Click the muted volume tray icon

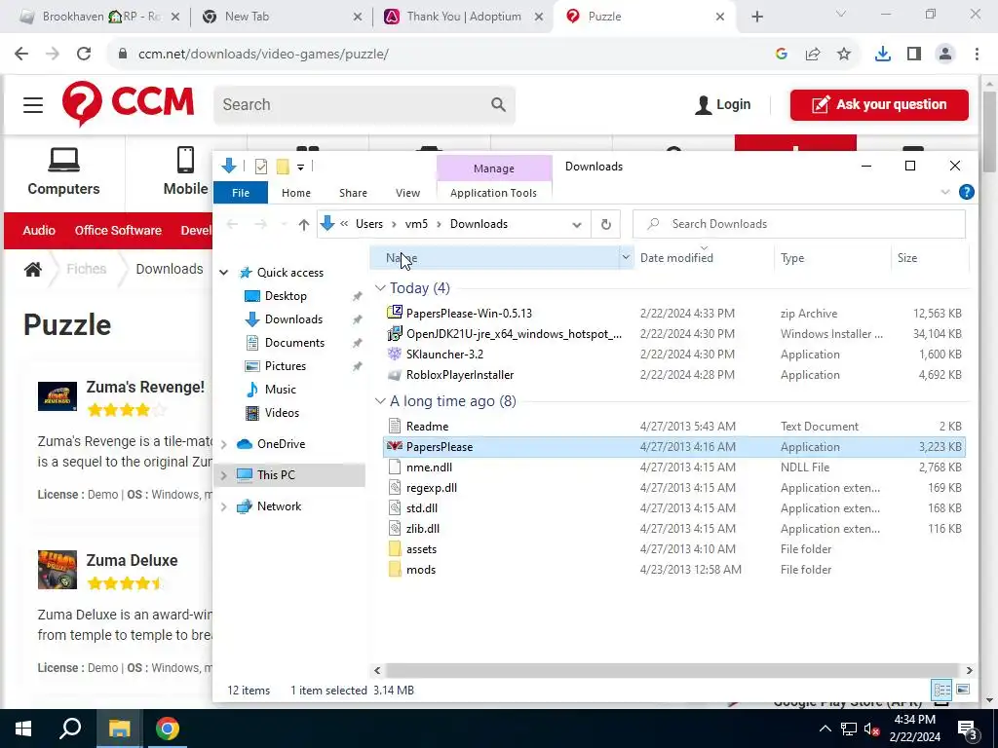click(x=872, y=729)
